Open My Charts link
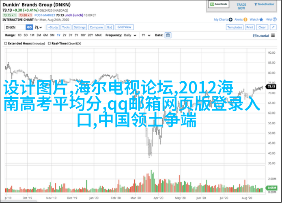Image resolution: width=282 pixels, height=203 pixels. point(221,19)
